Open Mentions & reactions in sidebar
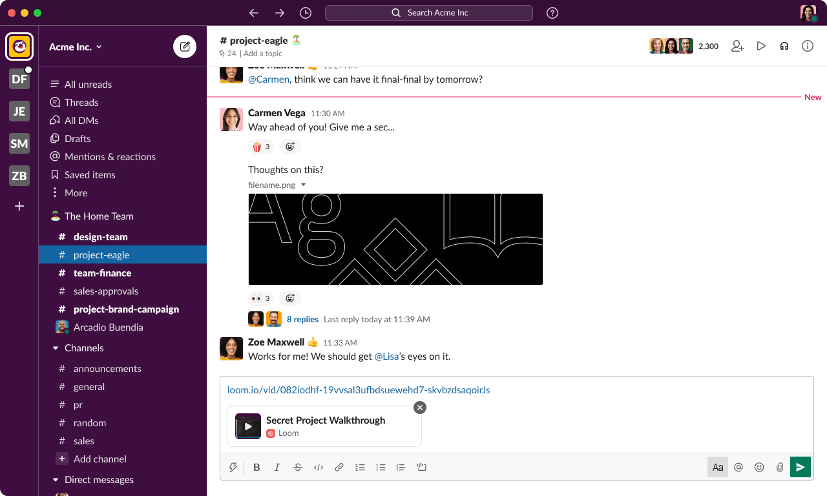 click(x=110, y=157)
